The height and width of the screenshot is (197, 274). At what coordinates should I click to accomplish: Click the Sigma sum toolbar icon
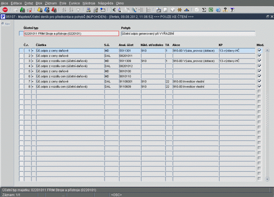point(204,10)
